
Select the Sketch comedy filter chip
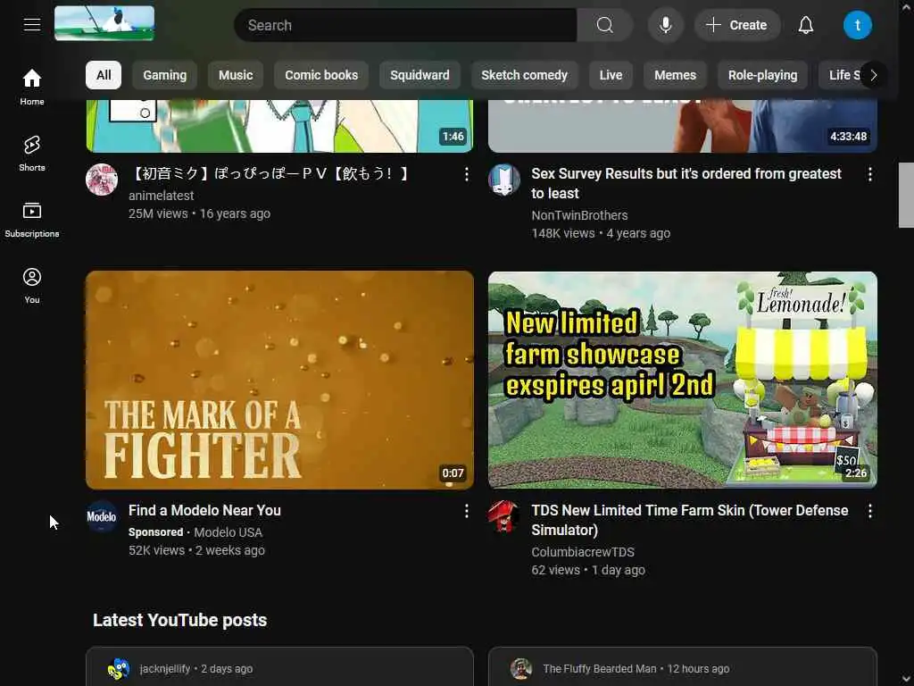[x=524, y=75]
